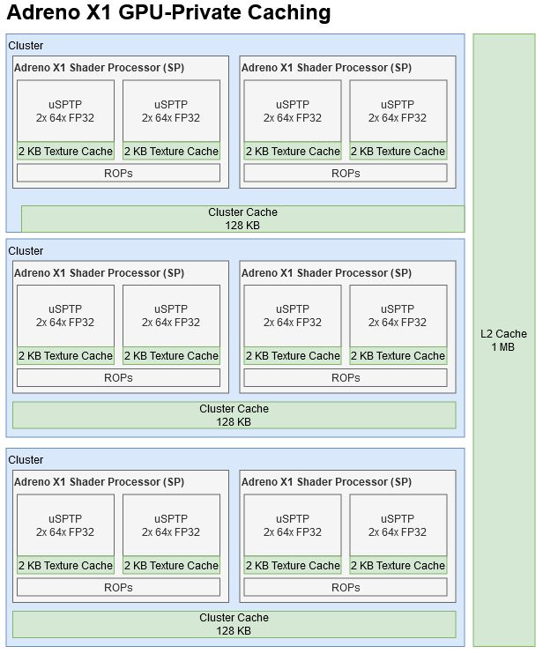Select the ROPs box of the bottom cluster's left SP
This screenshot has height=654, width=543.
118,587
